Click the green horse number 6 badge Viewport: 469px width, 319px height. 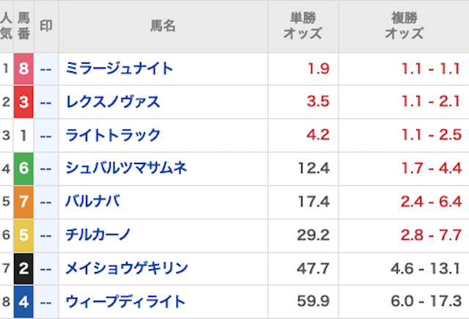(x=23, y=169)
